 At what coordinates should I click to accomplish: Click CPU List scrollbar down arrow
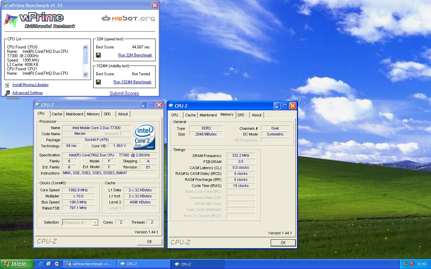86,75
